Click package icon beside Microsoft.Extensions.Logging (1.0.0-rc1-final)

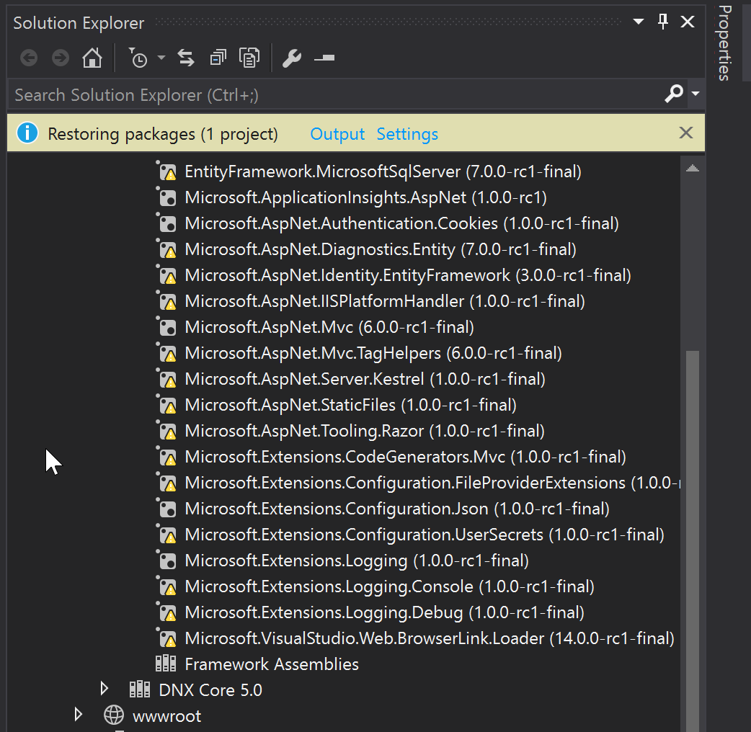168,561
